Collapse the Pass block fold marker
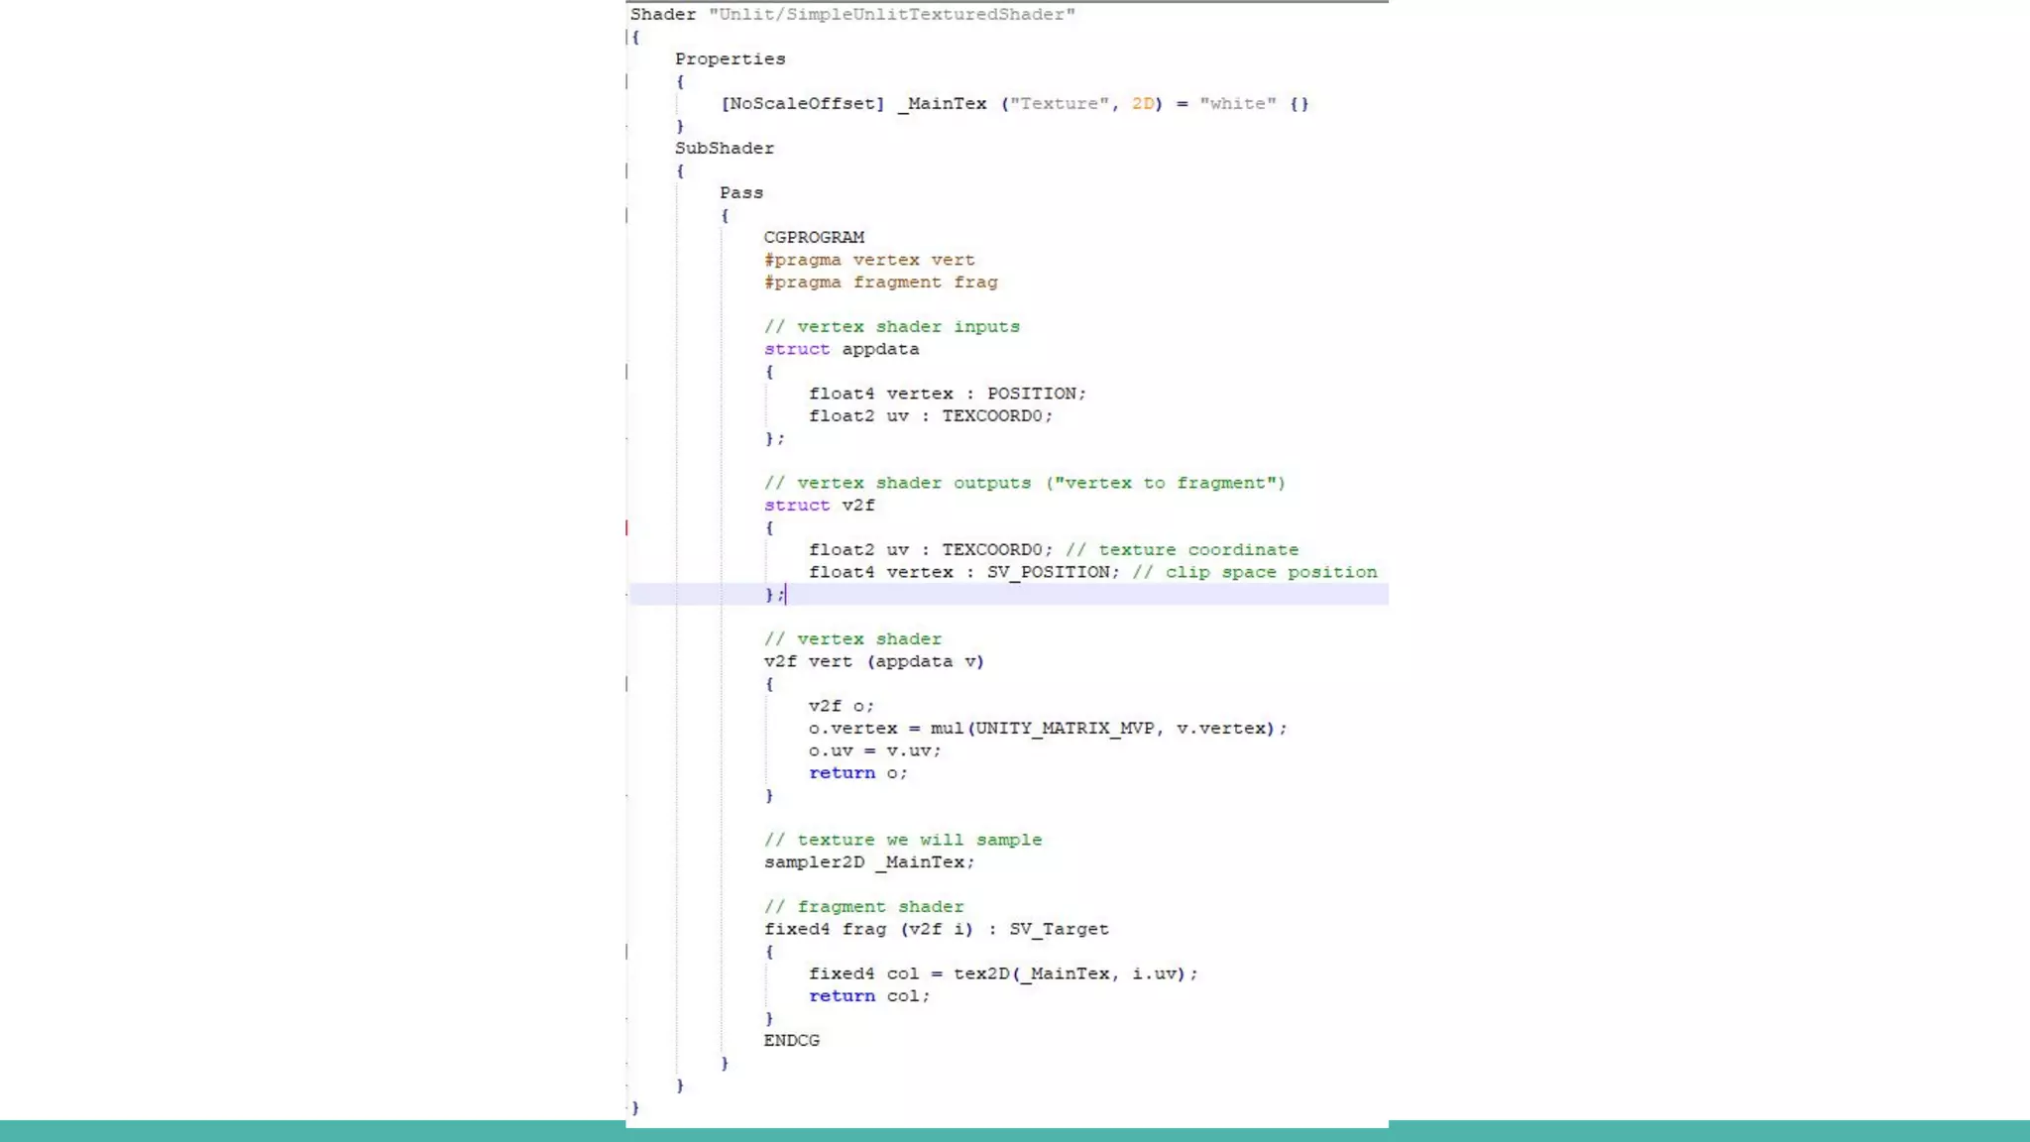 (627, 215)
